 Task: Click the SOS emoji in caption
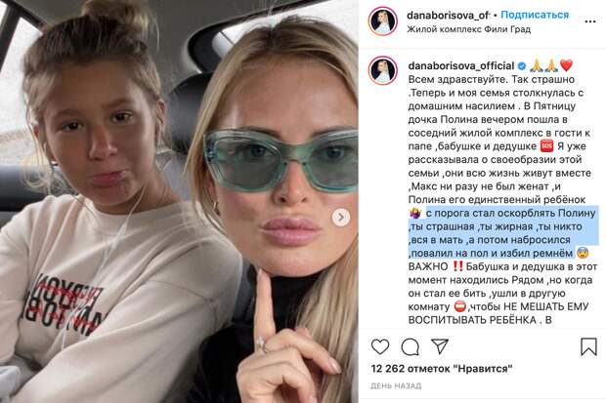point(546,146)
